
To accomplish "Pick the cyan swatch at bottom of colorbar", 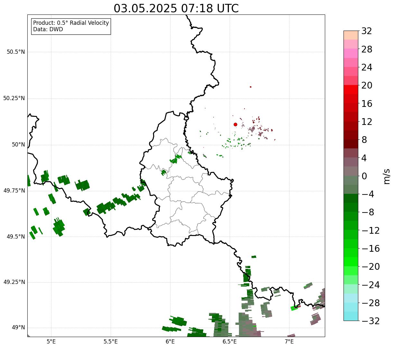I will pyautogui.click(x=351, y=316).
